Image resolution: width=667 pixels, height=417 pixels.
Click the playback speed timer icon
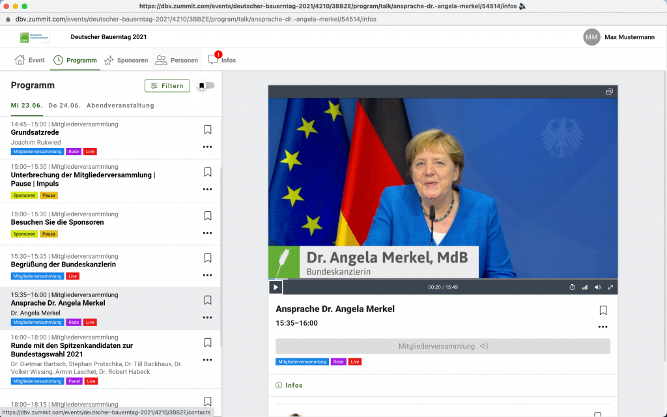point(572,287)
